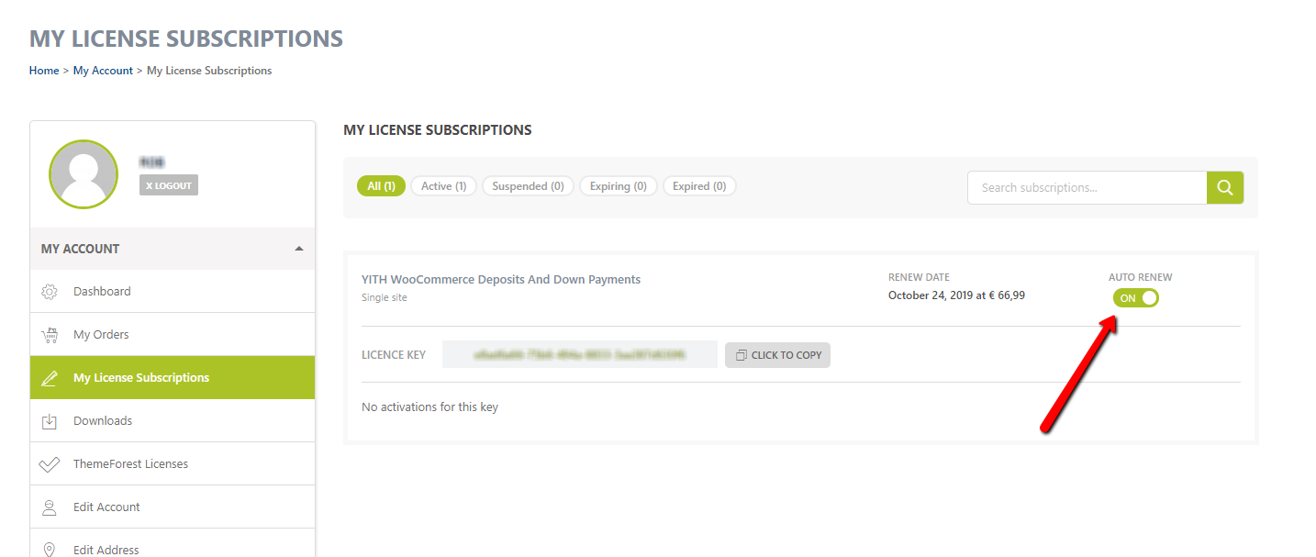This screenshot has width=1316, height=557.
Task: Click the 'My License Subscriptions' breadcrumb text
Action: [209, 71]
